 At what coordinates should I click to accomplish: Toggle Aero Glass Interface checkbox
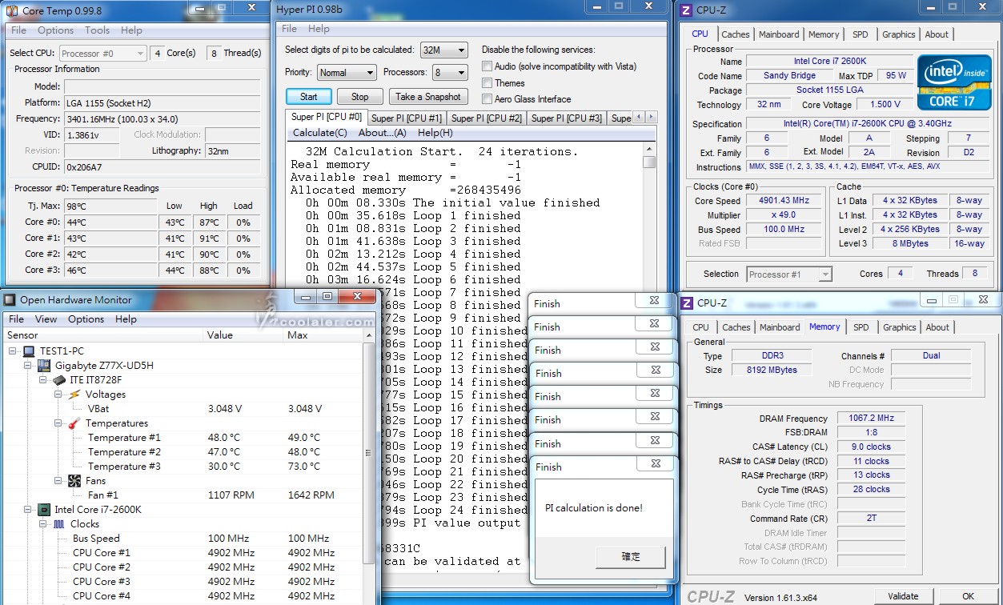[x=487, y=99]
